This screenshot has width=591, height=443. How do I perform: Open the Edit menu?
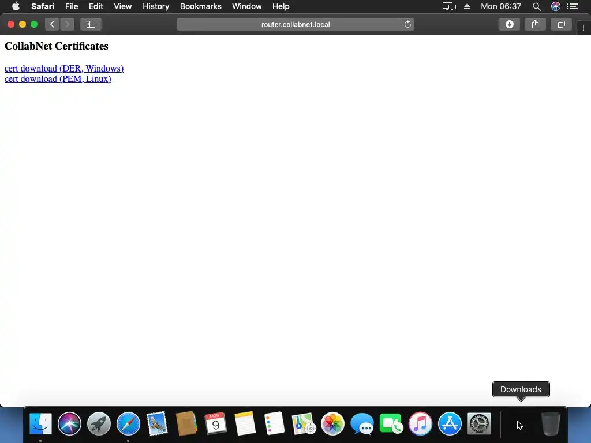pyautogui.click(x=96, y=6)
